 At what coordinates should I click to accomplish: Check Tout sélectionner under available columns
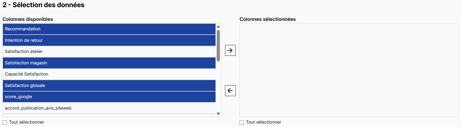pos(5,122)
